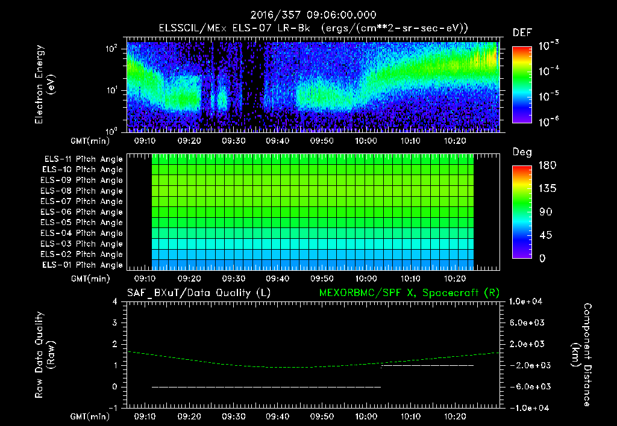Click the 10:00 tick below the pitch angle panel

pos(366,279)
